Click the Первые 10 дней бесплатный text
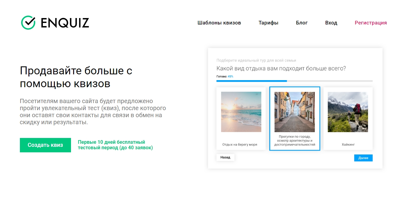This screenshot has width=407, height=197. (115, 145)
